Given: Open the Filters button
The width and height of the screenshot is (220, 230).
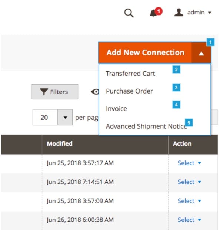Looking at the screenshot, I should [55, 92].
